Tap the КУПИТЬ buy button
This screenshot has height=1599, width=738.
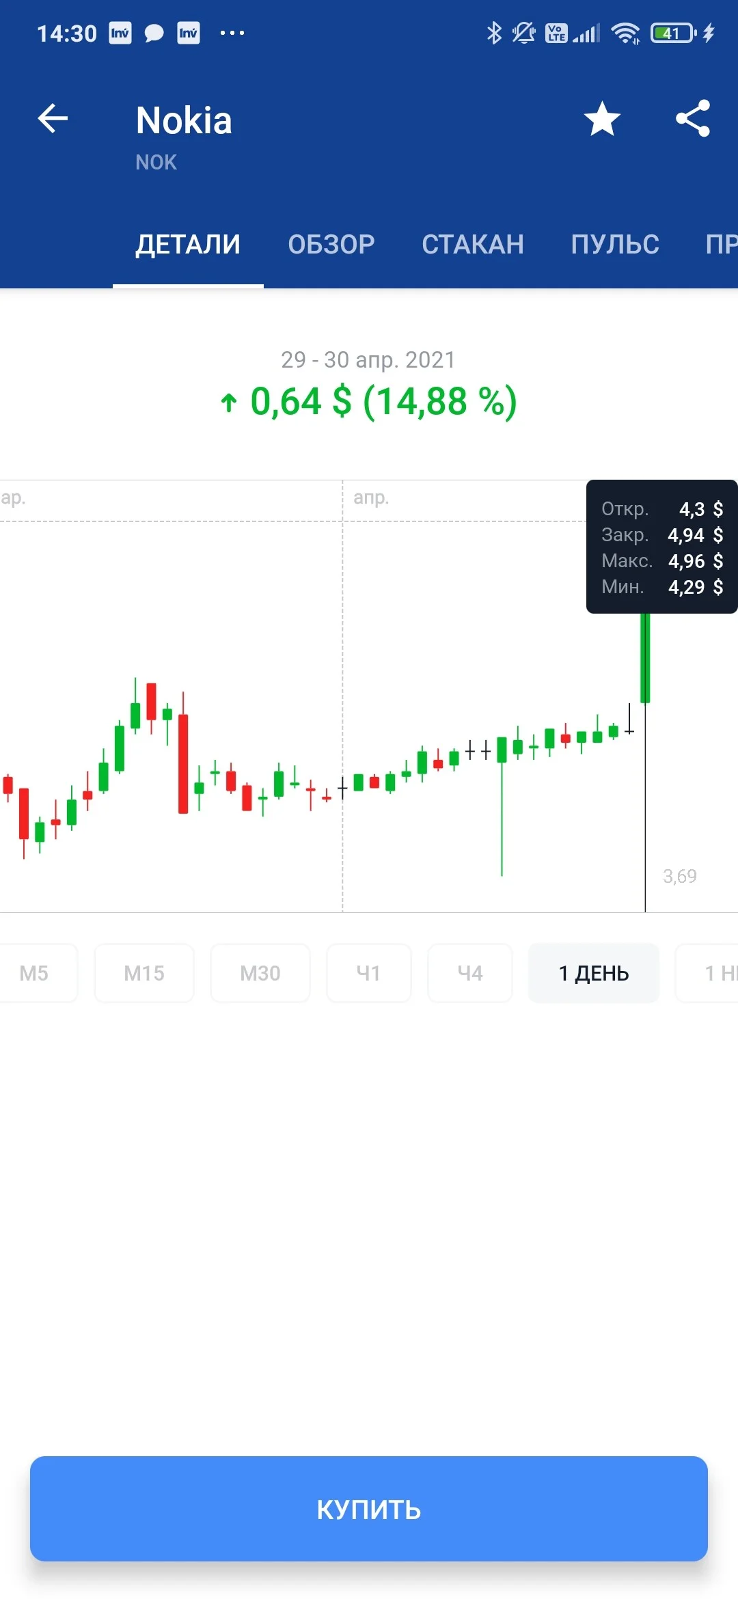pos(369,1509)
